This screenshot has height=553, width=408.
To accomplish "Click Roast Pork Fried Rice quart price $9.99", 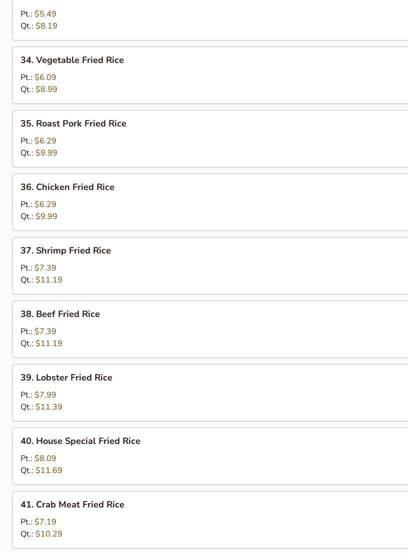I will click(x=46, y=153).
